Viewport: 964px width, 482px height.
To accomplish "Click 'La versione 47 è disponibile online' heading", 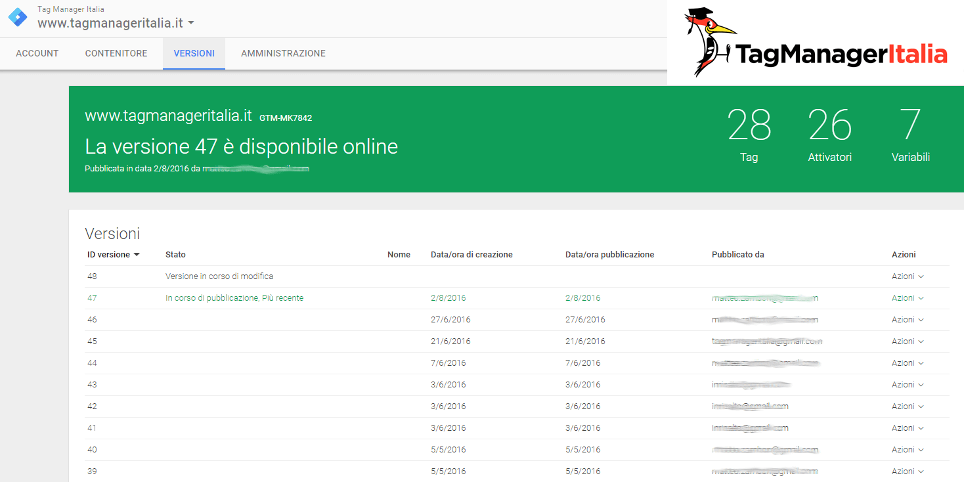I will (242, 146).
